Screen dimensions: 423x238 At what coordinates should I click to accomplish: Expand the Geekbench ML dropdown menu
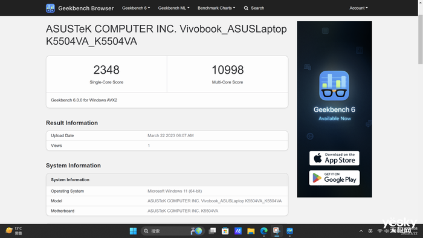coord(174,8)
